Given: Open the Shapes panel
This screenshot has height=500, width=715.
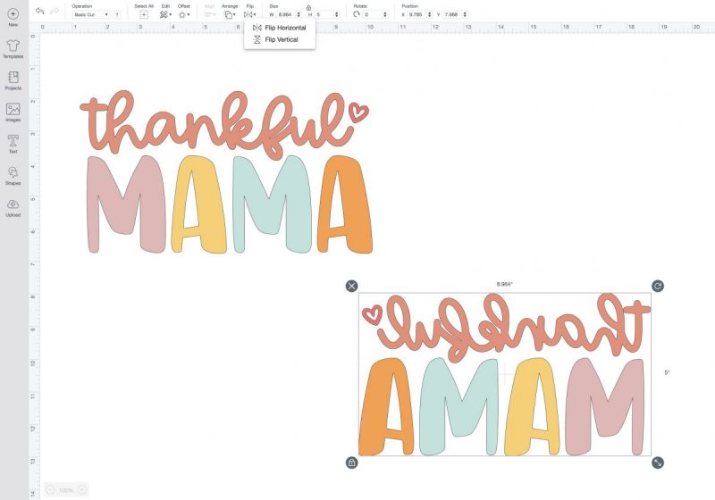Looking at the screenshot, I should pyautogui.click(x=13, y=175).
